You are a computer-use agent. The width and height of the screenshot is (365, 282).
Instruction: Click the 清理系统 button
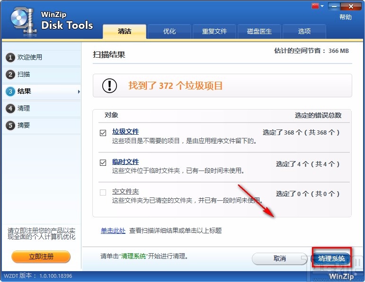331,258
